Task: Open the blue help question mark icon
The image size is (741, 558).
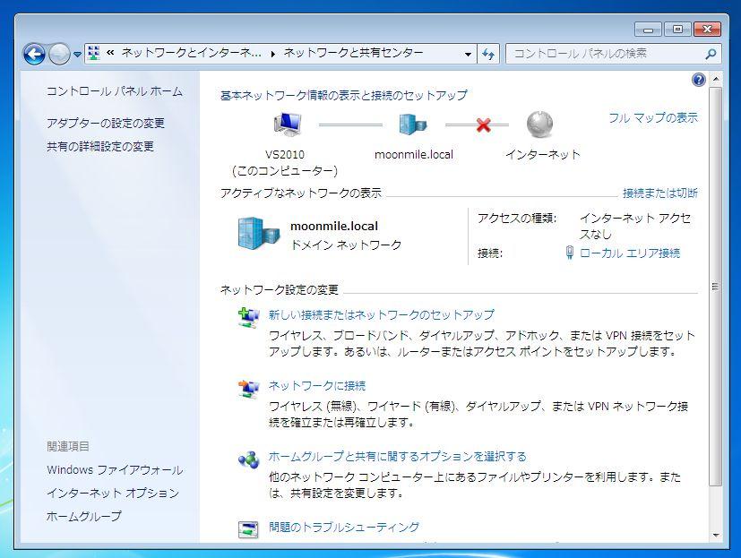Action: pyautogui.click(x=699, y=80)
